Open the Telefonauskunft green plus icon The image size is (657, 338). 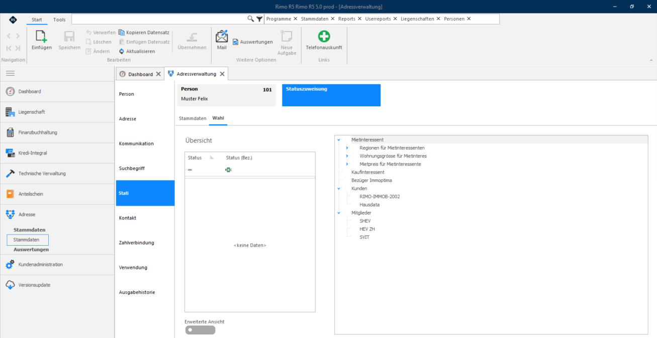pos(324,36)
